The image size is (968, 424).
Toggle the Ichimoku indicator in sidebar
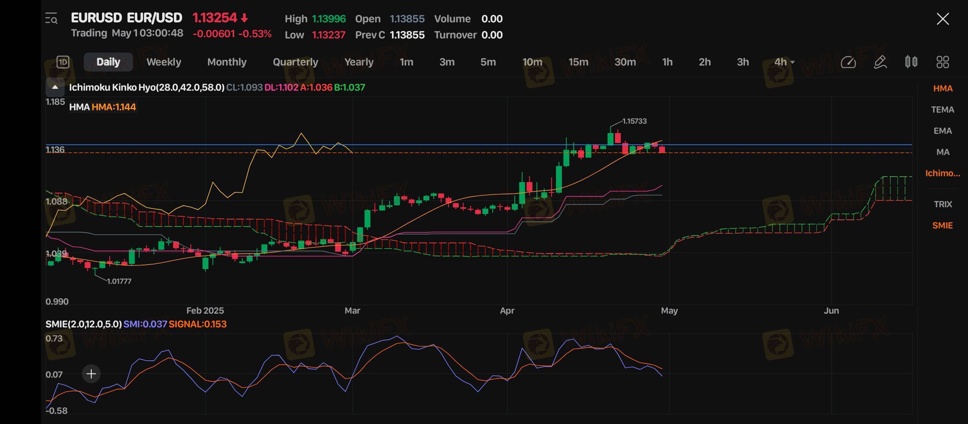pos(942,173)
